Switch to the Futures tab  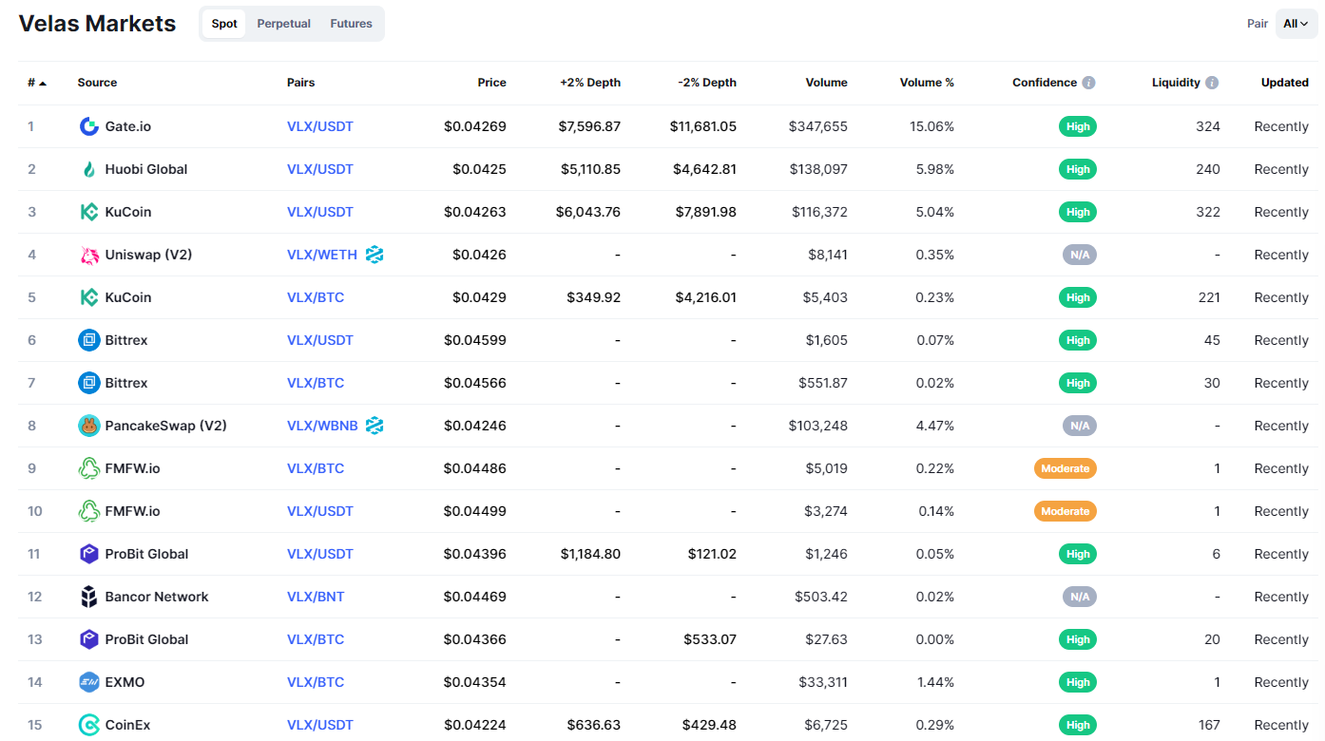(352, 24)
